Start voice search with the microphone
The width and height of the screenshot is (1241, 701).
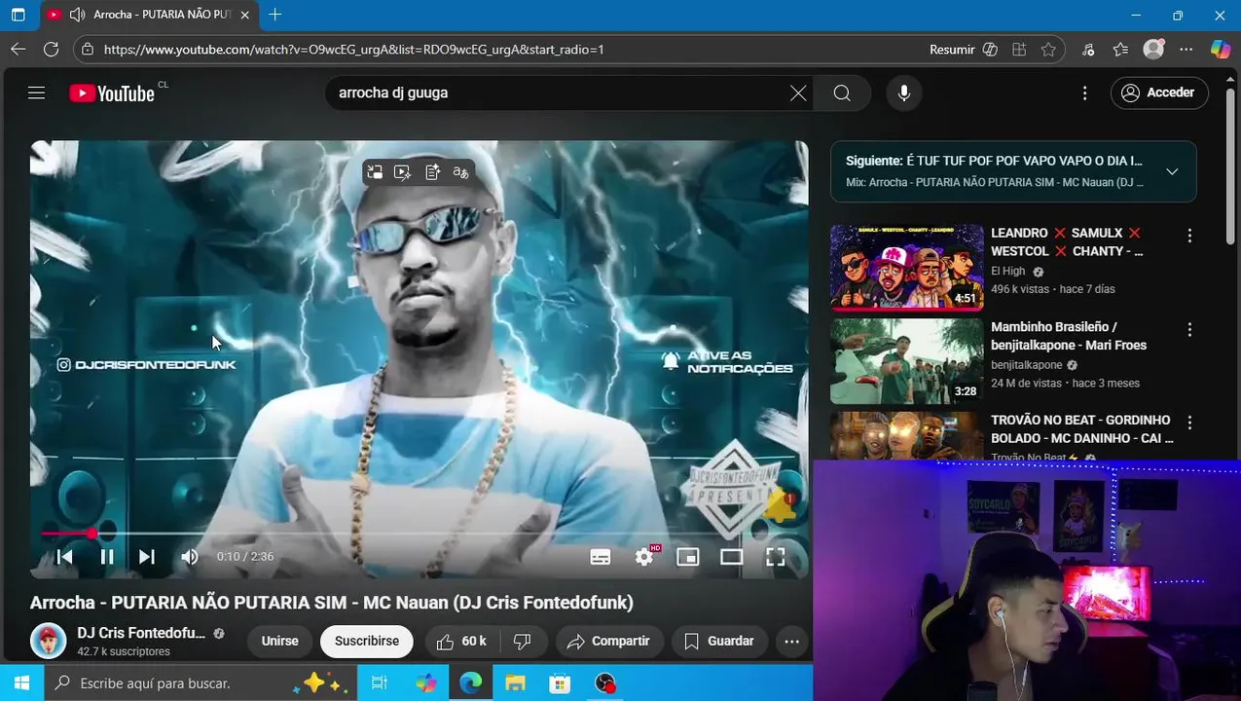tap(904, 92)
